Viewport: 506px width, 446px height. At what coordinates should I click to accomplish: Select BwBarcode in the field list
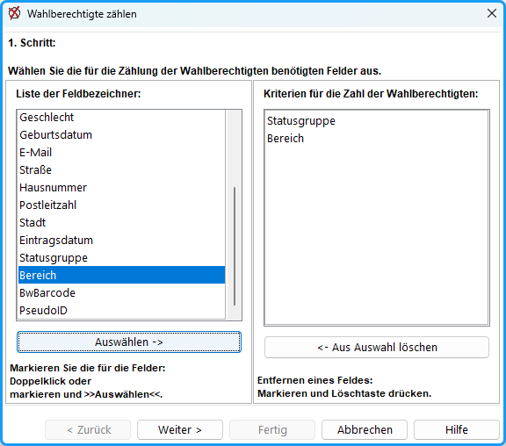click(121, 293)
